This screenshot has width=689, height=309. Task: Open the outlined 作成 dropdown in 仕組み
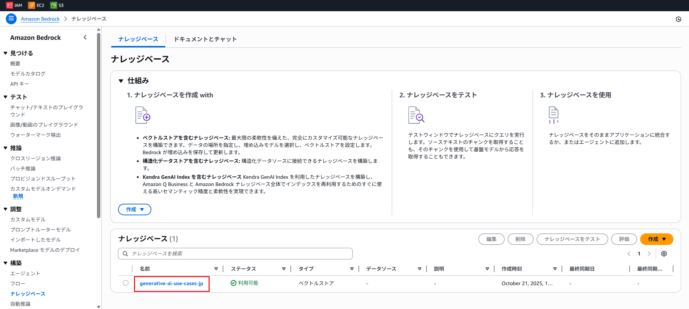pos(135,209)
